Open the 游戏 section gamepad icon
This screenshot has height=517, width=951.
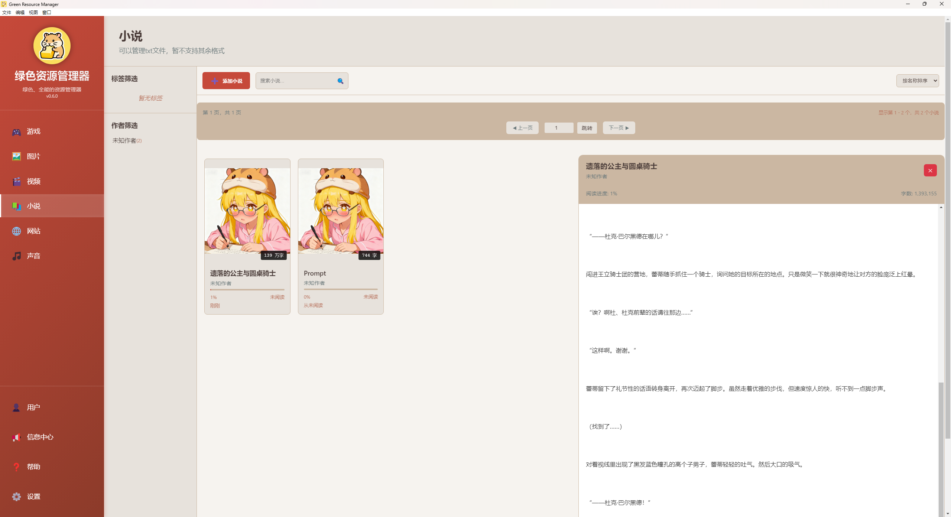tap(16, 132)
